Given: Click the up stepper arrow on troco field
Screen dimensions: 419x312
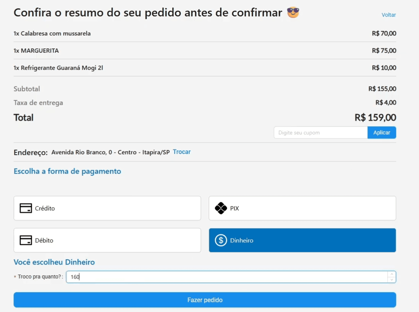Looking at the screenshot, I should pyautogui.click(x=391, y=274).
